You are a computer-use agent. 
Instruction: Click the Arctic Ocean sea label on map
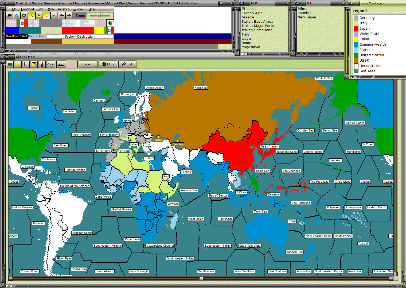(x=155, y=88)
